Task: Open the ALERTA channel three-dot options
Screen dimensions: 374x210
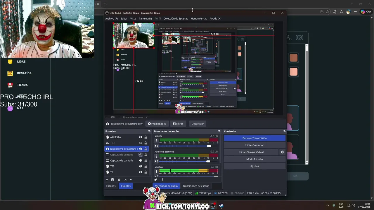Action: point(156,141)
